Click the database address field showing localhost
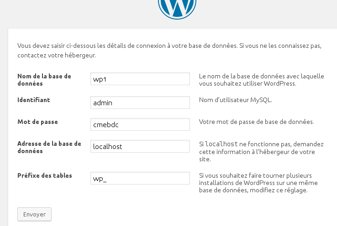Screen dimensions: 337x226 [140, 146]
